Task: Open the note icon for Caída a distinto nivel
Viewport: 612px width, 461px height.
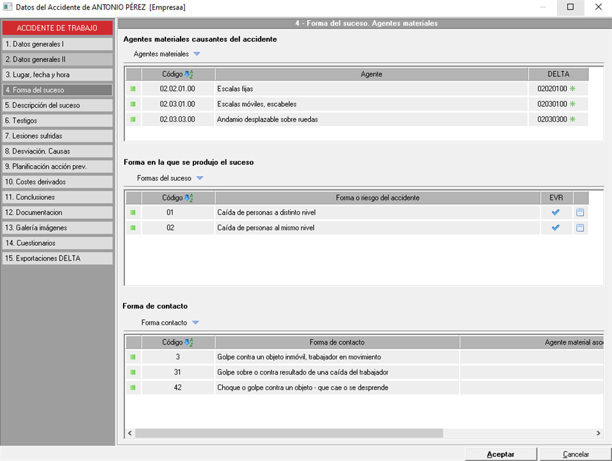Action: [580, 213]
